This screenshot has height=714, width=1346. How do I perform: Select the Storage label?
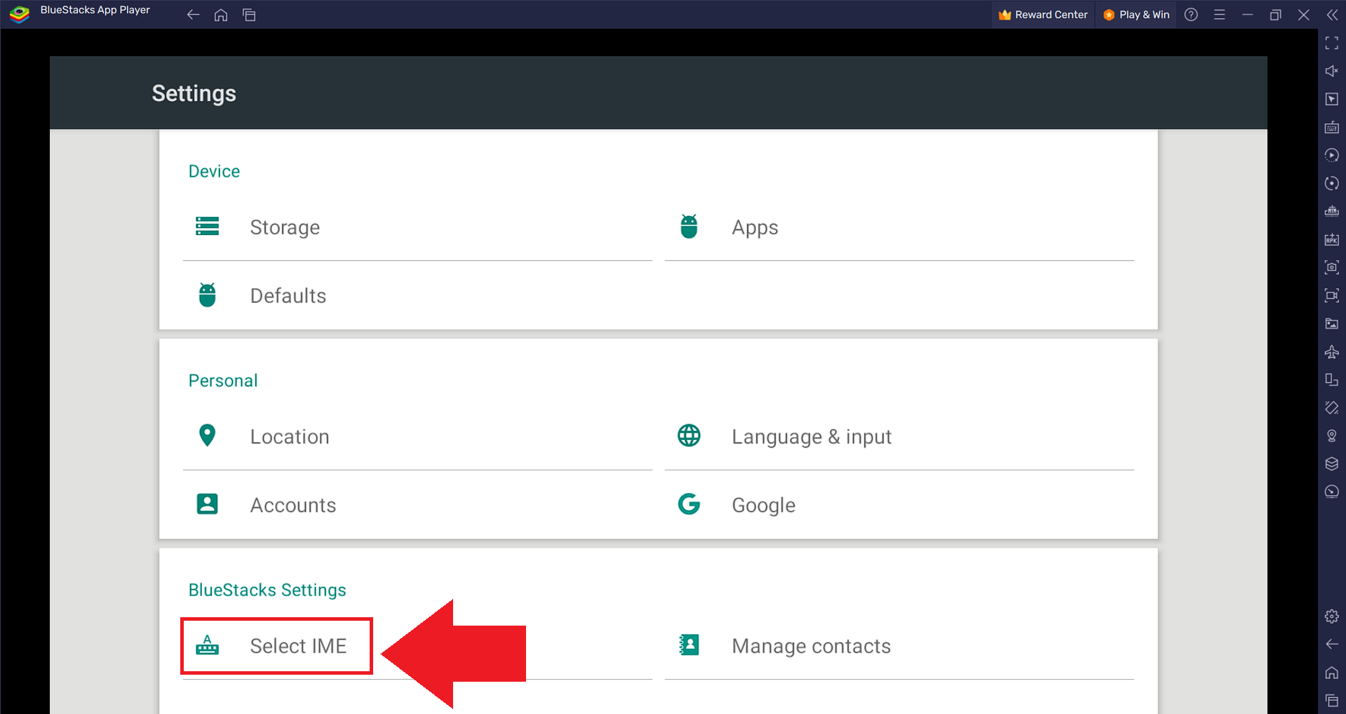(x=285, y=227)
